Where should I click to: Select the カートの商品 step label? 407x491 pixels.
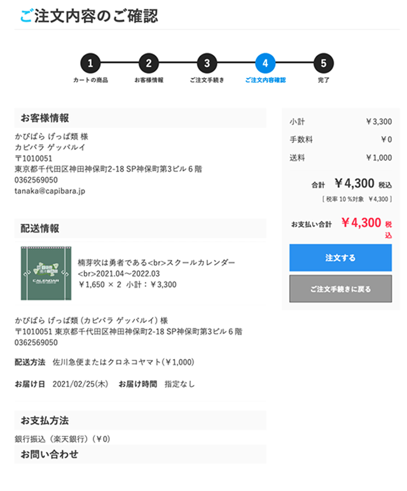[91, 80]
